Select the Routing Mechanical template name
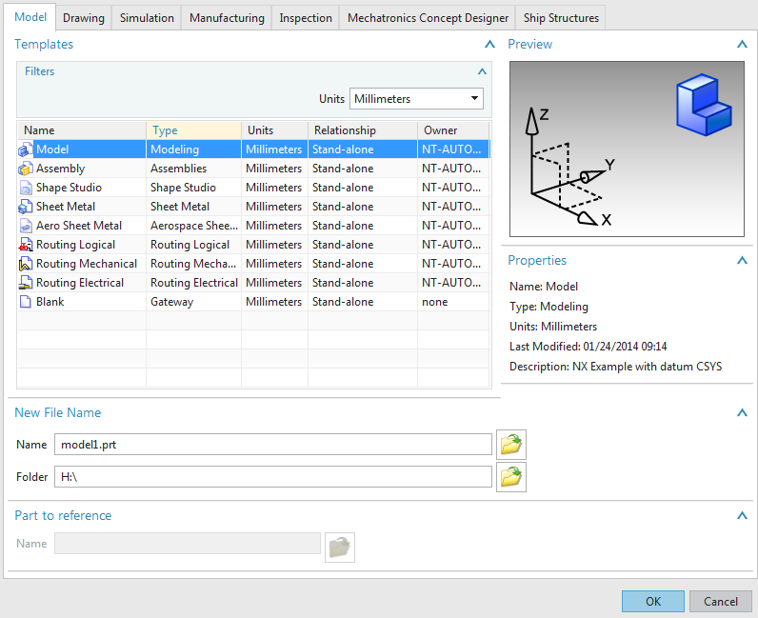758x618 pixels. coord(87,264)
